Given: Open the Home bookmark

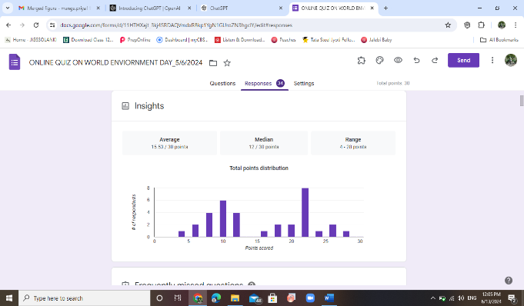Looking at the screenshot, I should coord(31,40).
